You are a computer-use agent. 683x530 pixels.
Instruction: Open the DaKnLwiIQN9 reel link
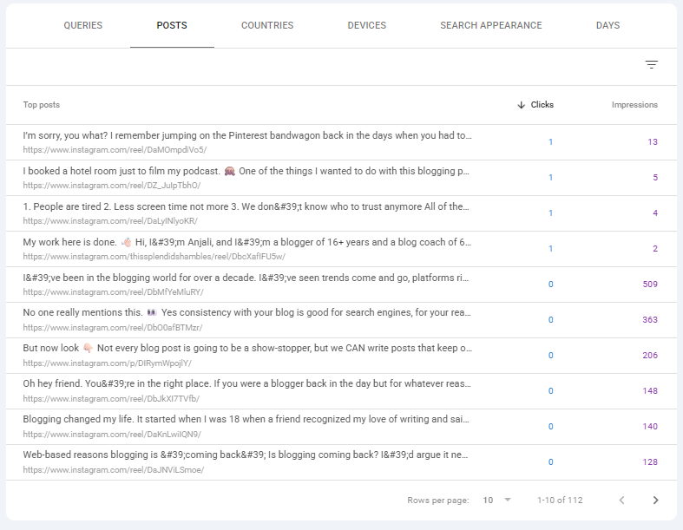click(112, 435)
